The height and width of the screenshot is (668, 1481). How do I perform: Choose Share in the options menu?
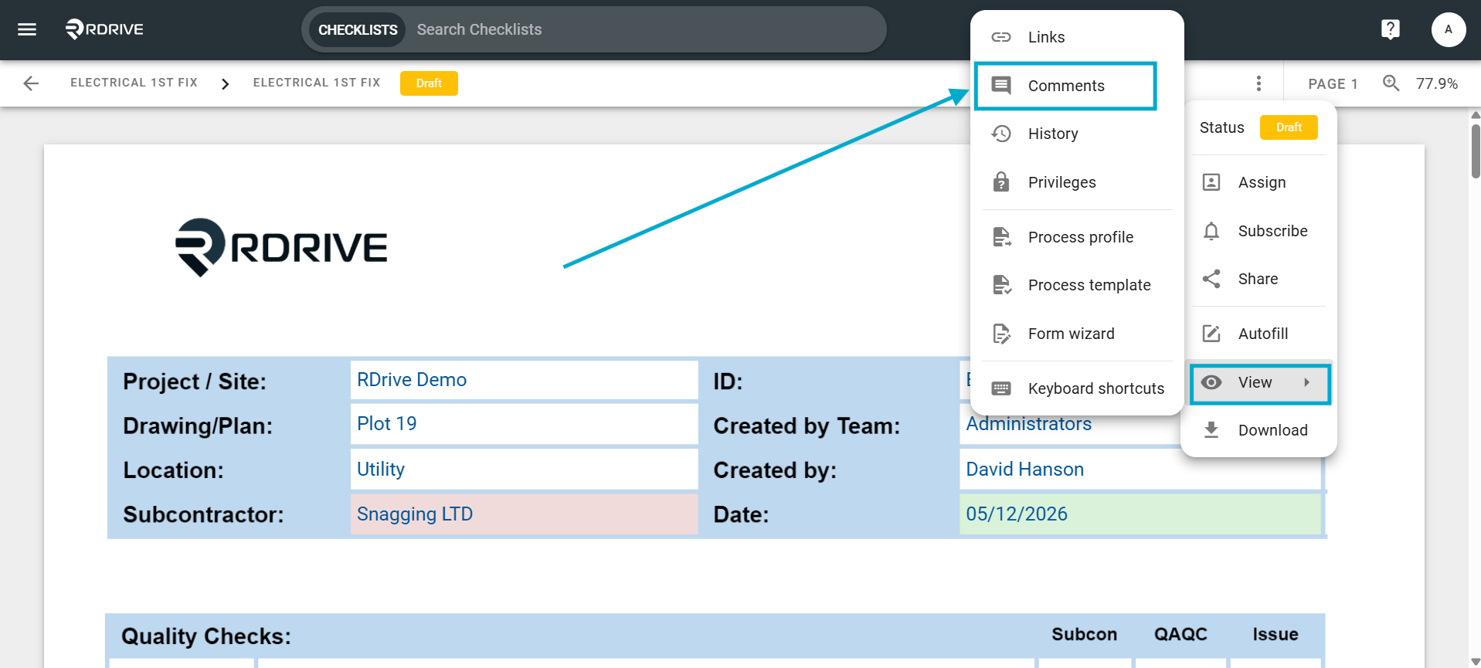click(1259, 279)
